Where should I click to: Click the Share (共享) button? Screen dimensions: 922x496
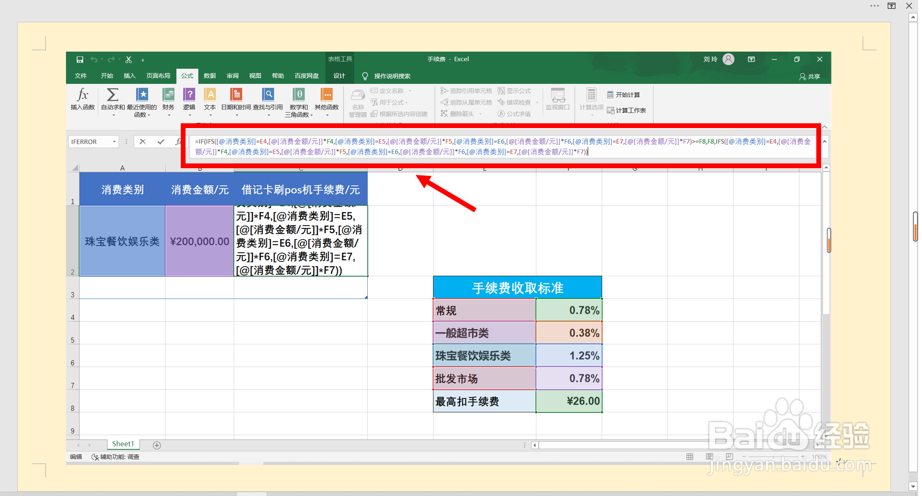point(810,76)
